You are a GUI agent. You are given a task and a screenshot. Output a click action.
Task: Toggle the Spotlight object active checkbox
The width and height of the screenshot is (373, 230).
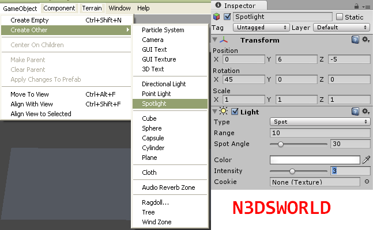pyautogui.click(x=228, y=17)
